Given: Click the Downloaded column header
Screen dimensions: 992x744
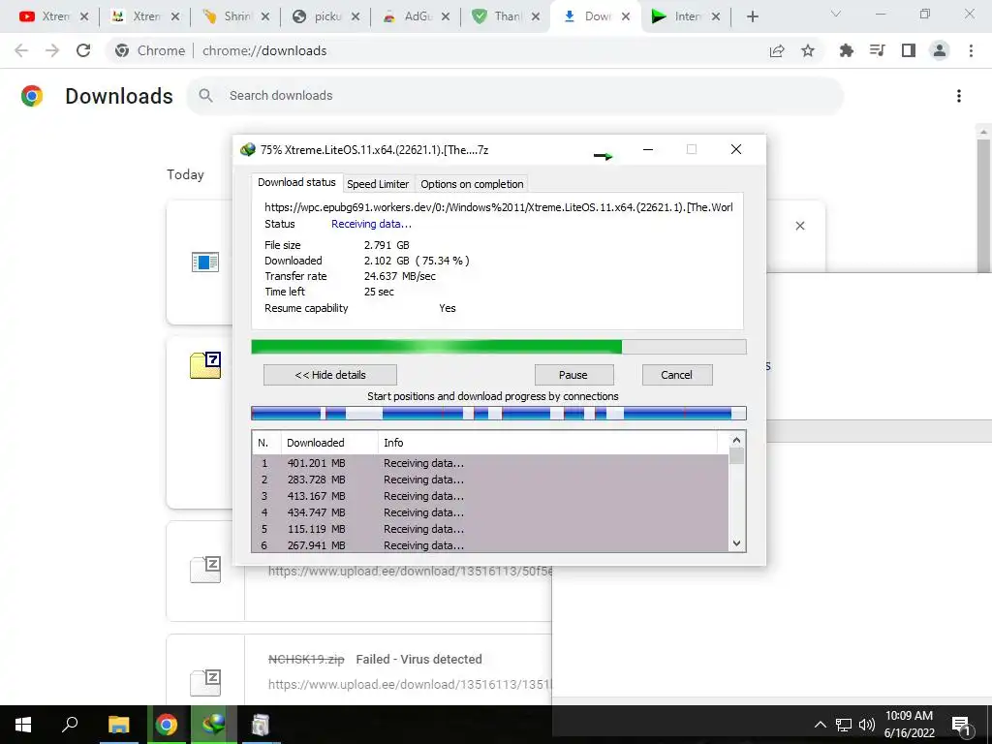Looking at the screenshot, I should coord(329,443).
